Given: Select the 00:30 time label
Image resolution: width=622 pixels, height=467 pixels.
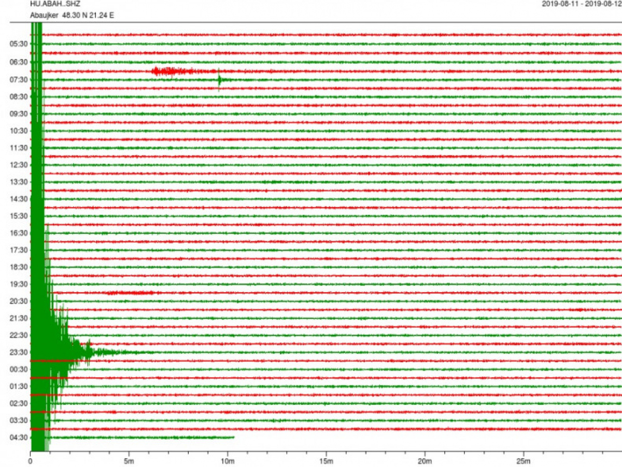Looking at the screenshot, I should coord(19,369).
